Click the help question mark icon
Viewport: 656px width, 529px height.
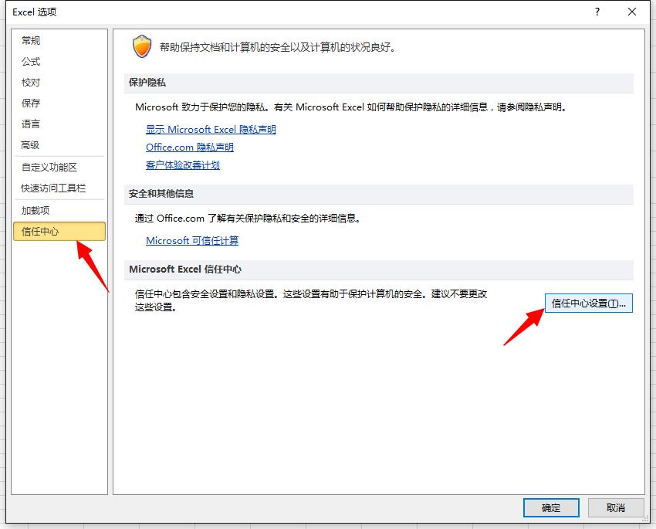pyautogui.click(x=597, y=12)
